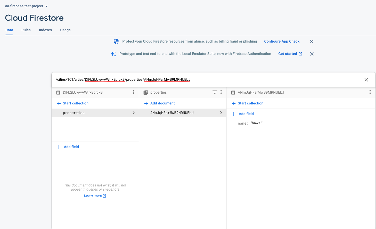Click the App Check shield icon
376x229 pixels.
(116, 42)
